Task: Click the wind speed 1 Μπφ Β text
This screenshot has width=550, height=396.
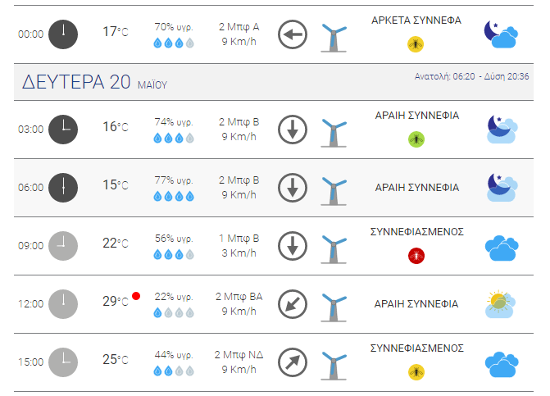Action: 239,239
